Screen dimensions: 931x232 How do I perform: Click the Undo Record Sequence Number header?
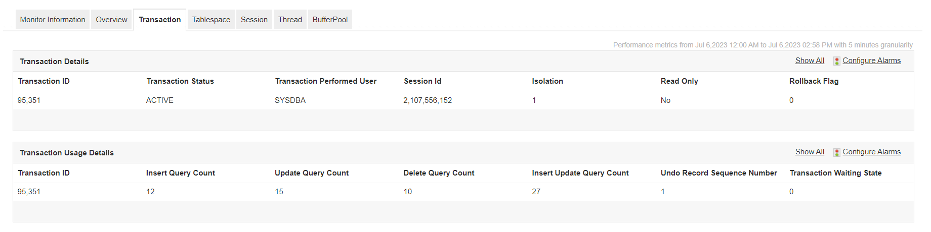point(718,173)
